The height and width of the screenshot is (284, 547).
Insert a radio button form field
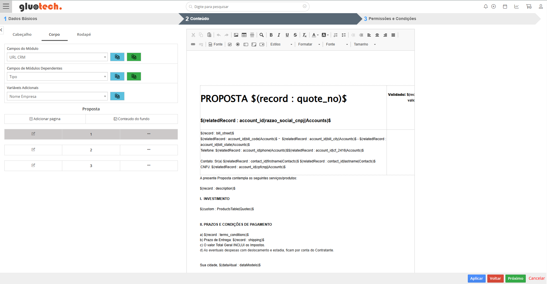point(238,44)
